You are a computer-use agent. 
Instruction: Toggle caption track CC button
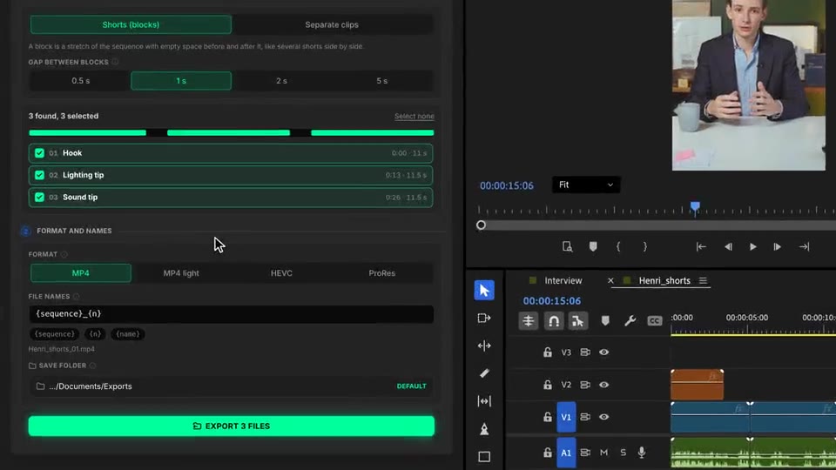click(x=655, y=321)
